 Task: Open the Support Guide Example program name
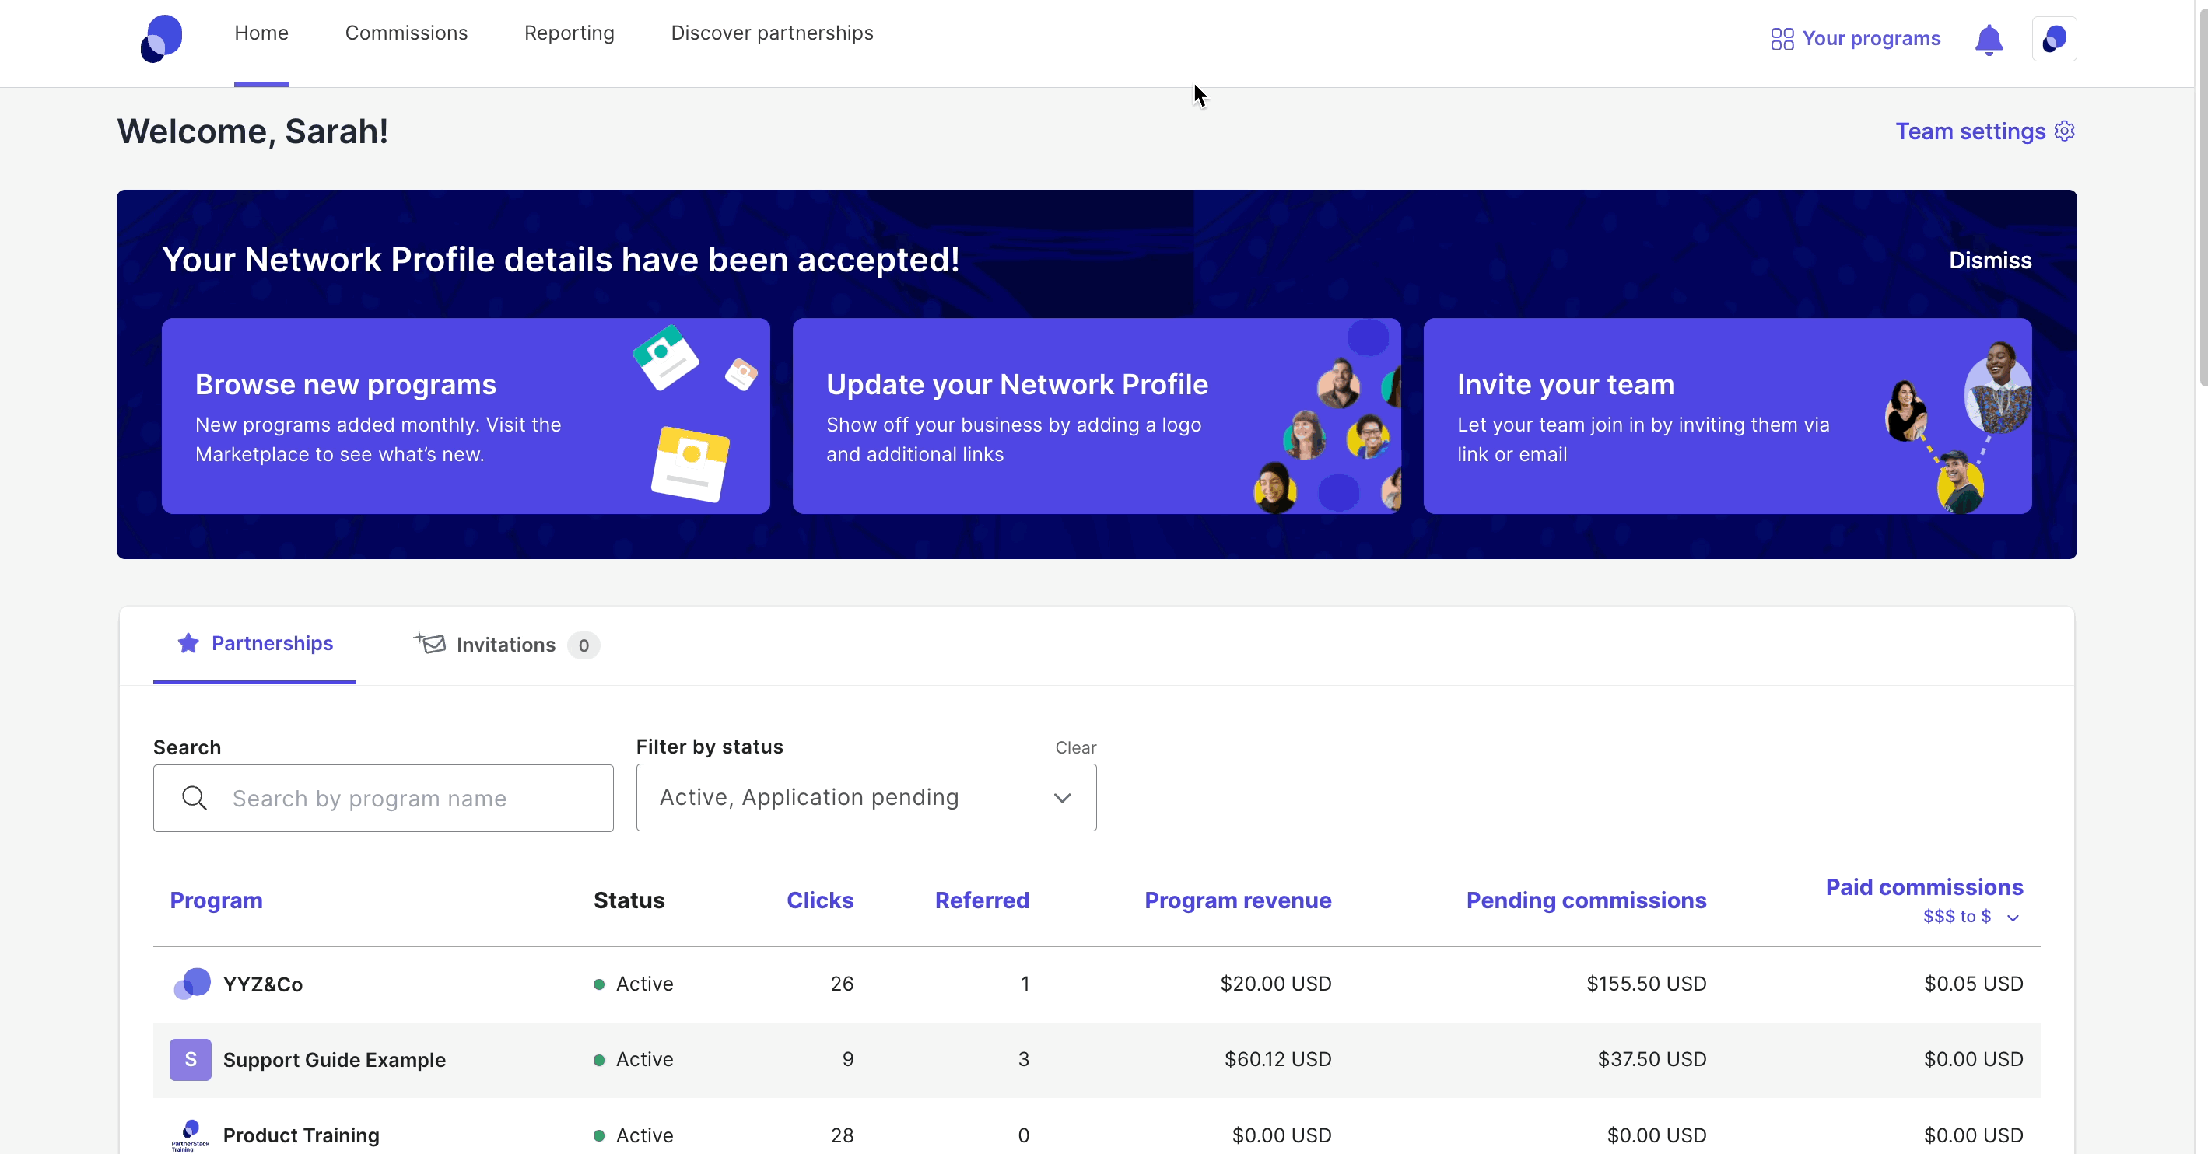coord(335,1060)
